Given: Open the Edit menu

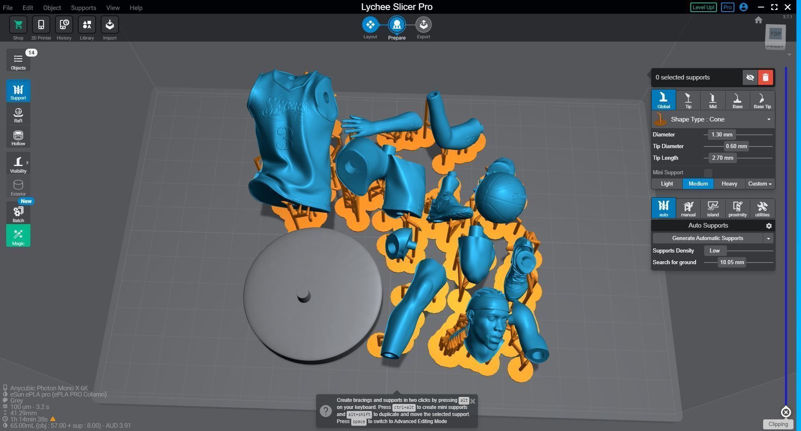Looking at the screenshot, I should point(27,7).
